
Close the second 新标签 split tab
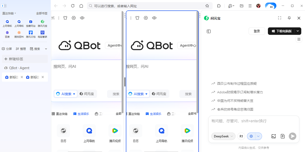point(43,77)
